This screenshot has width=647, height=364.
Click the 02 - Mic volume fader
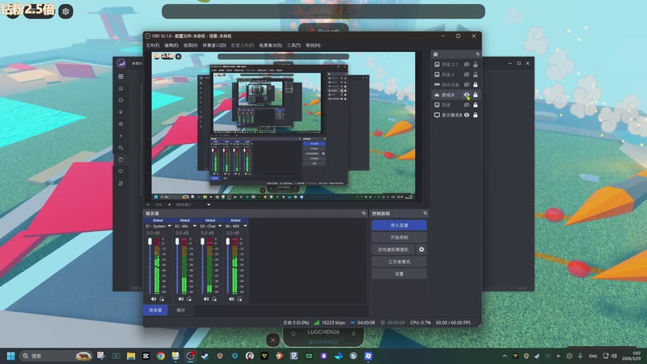tap(177, 241)
